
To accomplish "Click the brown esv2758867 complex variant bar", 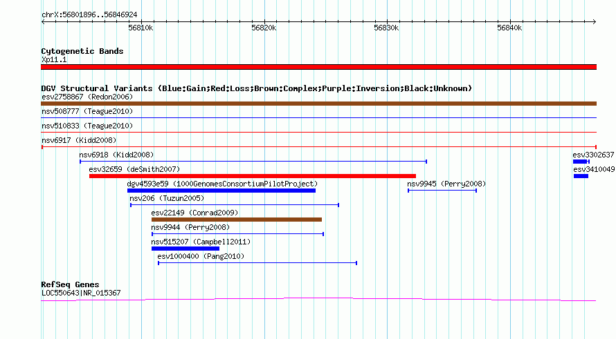I will coord(318,104).
